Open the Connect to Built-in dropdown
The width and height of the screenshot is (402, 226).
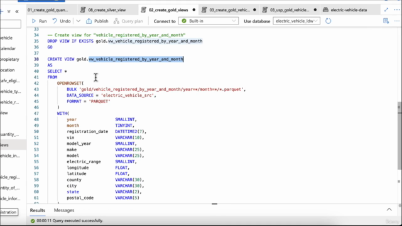(208, 21)
